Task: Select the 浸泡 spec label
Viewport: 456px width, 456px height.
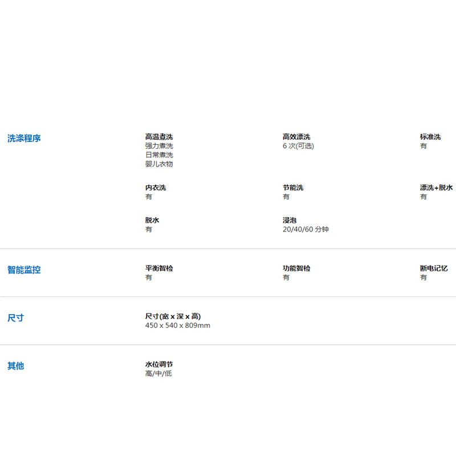Action: [290, 221]
